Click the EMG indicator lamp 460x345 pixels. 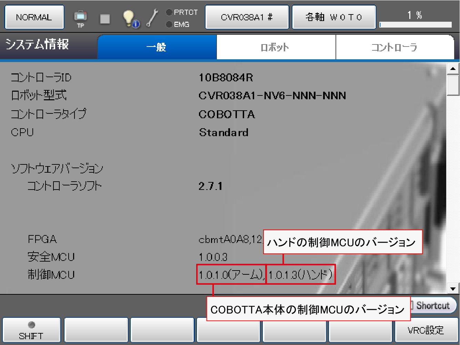point(169,24)
